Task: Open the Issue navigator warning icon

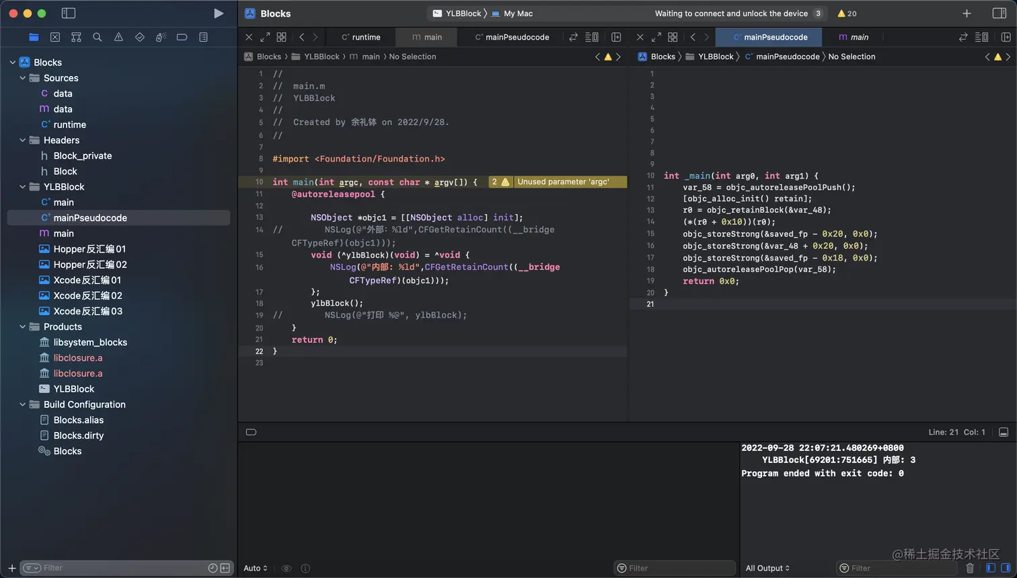Action: (118, 38)
